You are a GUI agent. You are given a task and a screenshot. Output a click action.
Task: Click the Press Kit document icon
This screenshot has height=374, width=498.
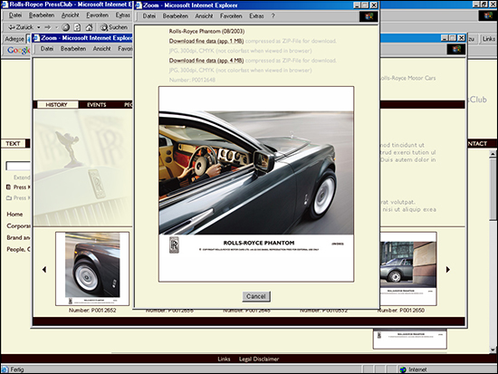coord(8,187)
